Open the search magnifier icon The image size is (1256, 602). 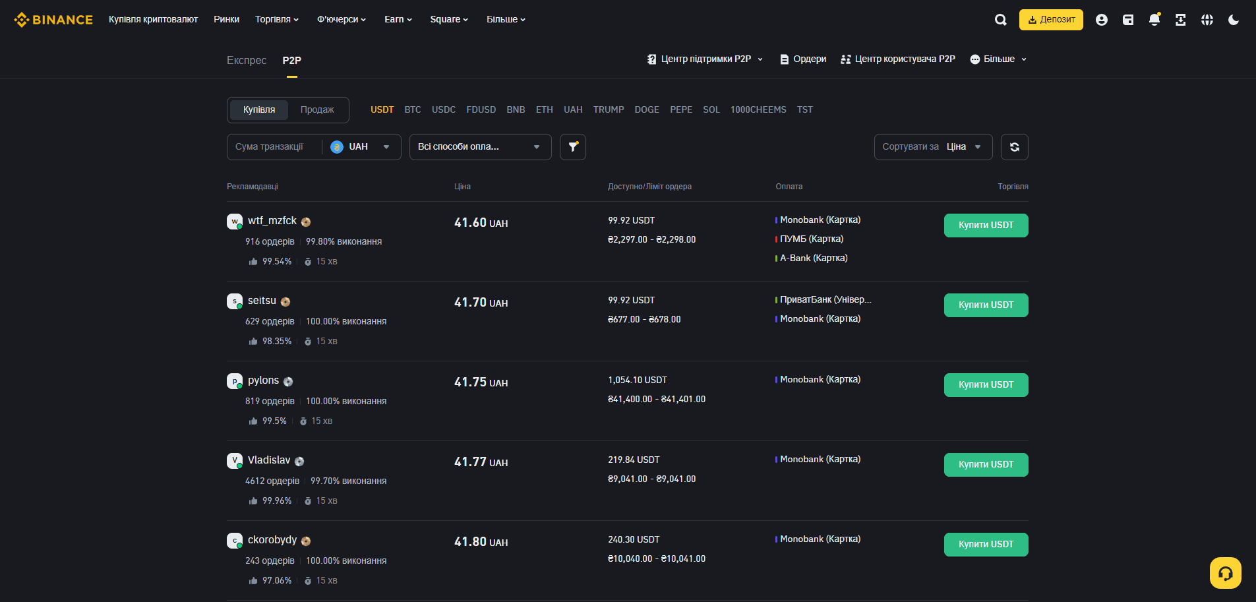point(1000,20)
